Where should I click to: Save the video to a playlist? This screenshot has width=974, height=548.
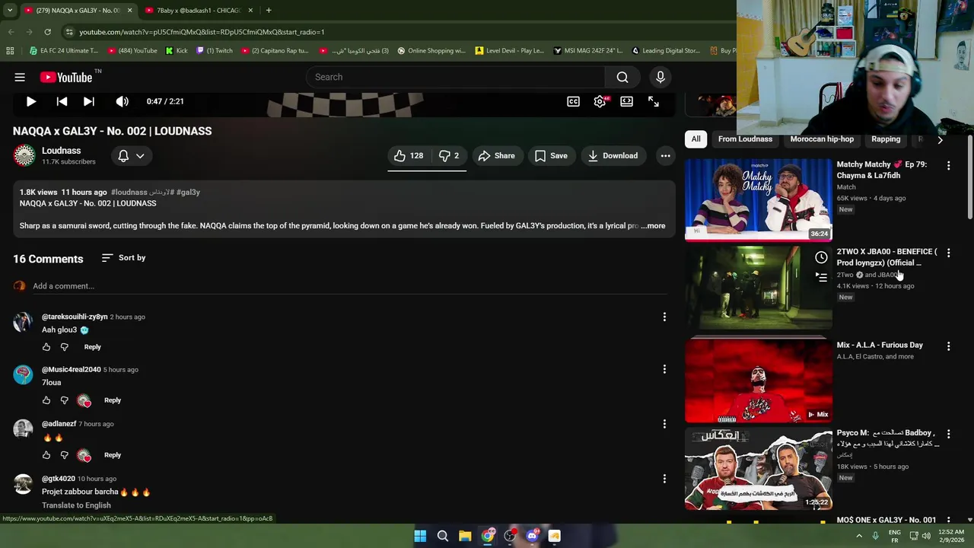click(x=551, y=155)
